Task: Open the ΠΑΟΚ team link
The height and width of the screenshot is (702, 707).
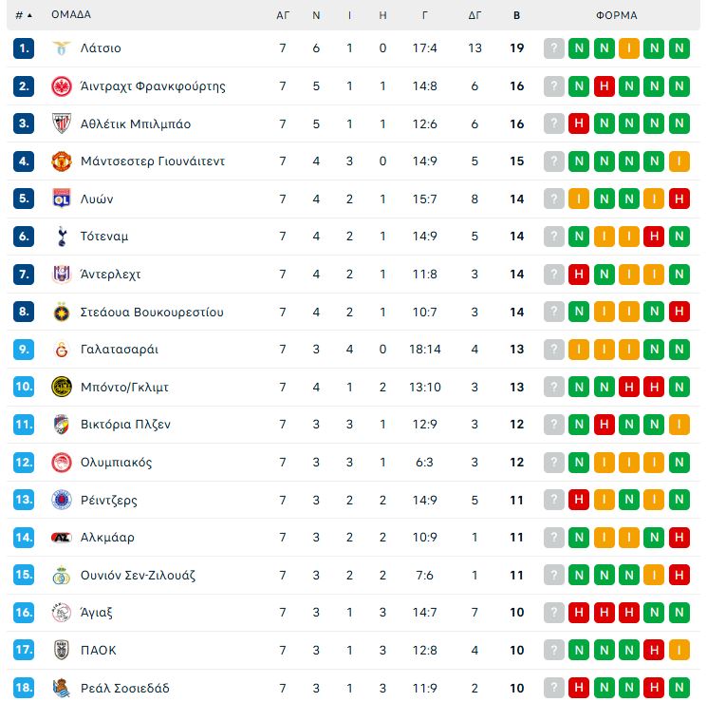Action: click(99, 651)
